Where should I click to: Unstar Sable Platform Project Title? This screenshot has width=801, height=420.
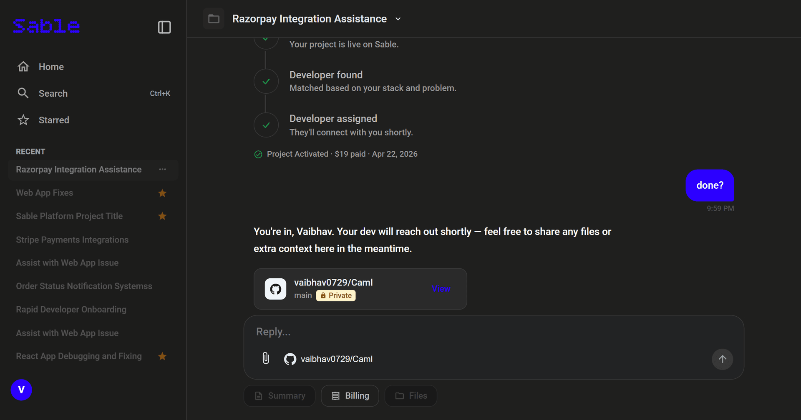coord(162,216)
